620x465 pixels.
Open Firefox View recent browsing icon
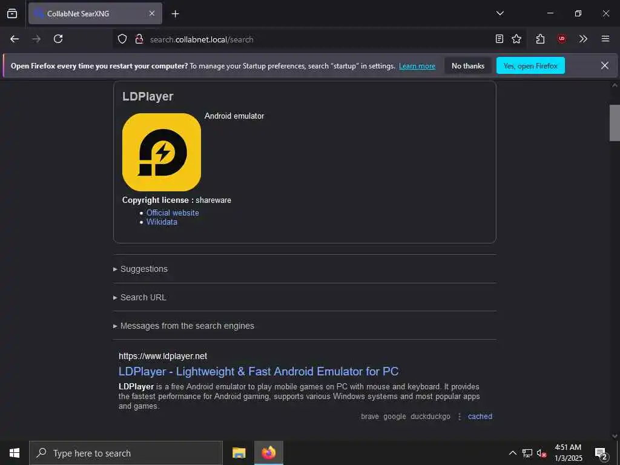click(x=12, y=13)
